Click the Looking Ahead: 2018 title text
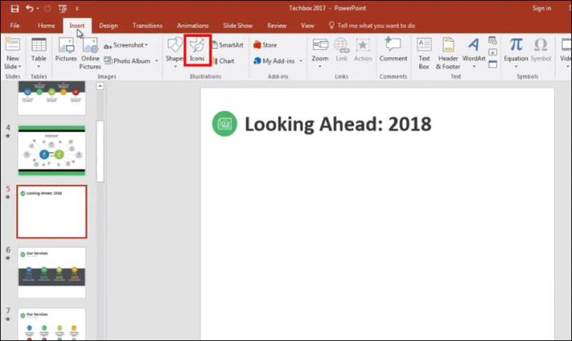This screenshot has width=572, height=341. [x=337, y=124]
